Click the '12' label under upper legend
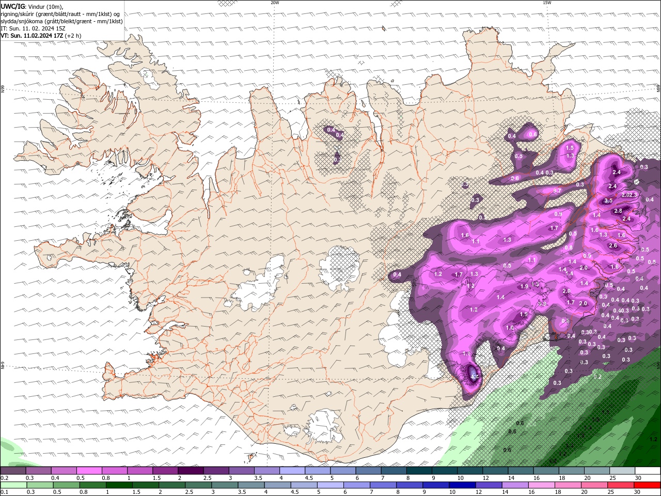The height and width of the screenshot is (496, 661). coord(485,478)
